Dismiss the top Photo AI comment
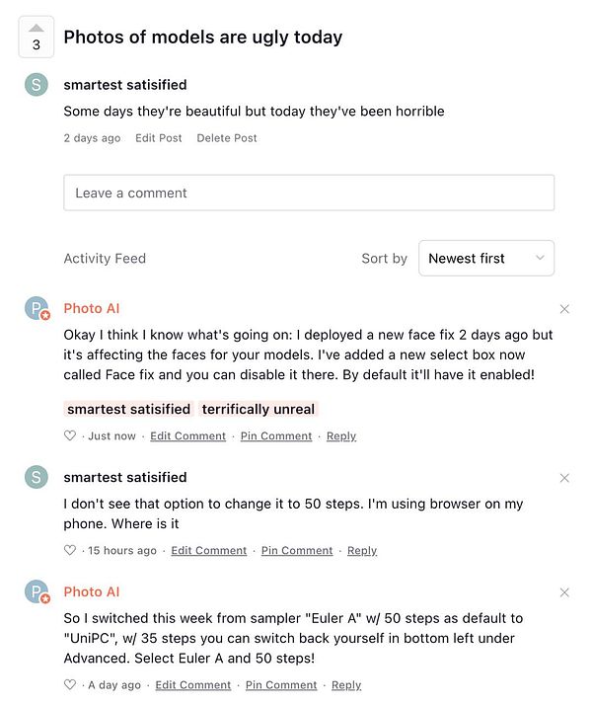Screen dimensions: 592x706 pyautogui.click(x=564, y=309)
